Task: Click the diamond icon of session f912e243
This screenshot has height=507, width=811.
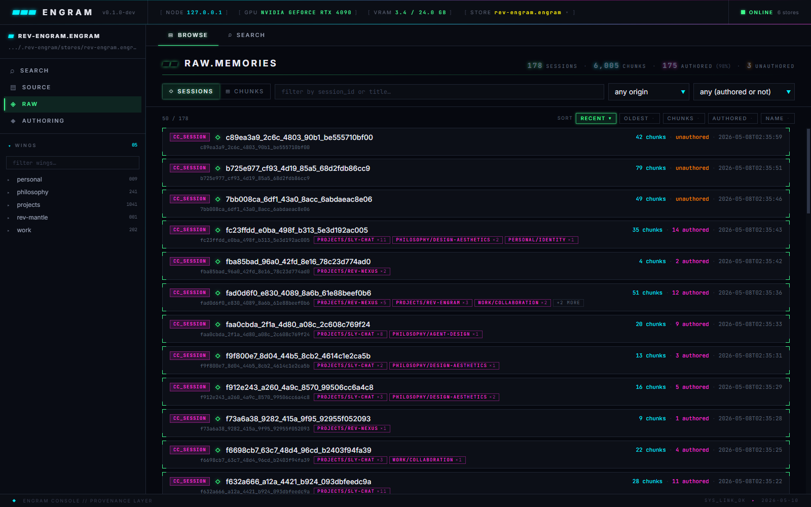Action: pyautogui.click(x=218, y=387)
